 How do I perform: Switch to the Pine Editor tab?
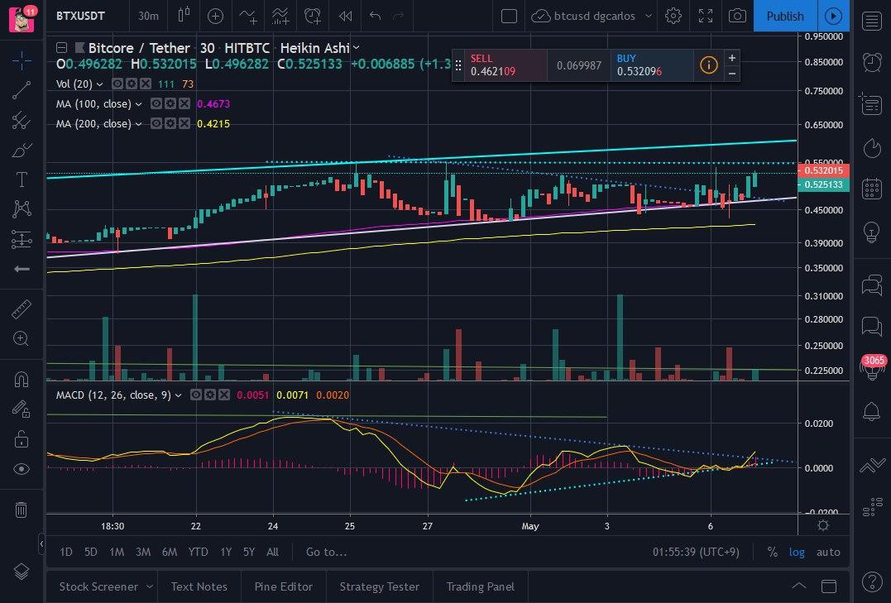(283, 586)
